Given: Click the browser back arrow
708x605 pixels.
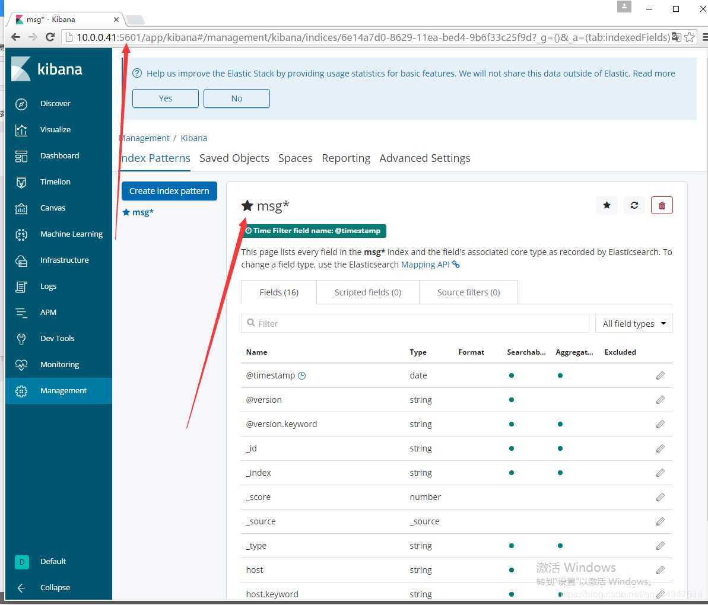Looking at the screenshot, I should (x=16, y=37).
